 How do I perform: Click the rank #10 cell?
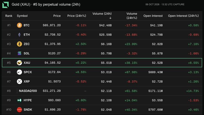tap(9, 110)
